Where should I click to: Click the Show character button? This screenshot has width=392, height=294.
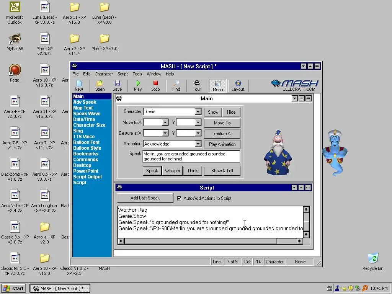tap(213, 112)
